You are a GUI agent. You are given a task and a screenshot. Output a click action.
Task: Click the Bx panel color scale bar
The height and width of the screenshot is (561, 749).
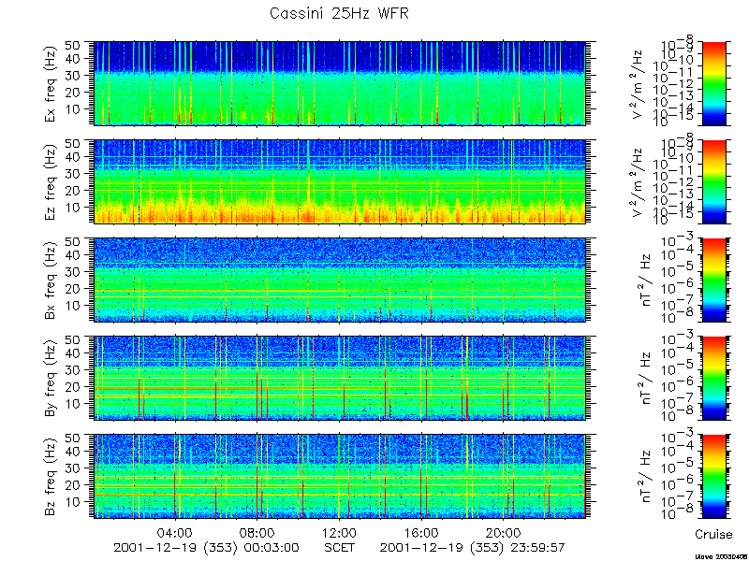pyautogui.click(x=713, y=280)
